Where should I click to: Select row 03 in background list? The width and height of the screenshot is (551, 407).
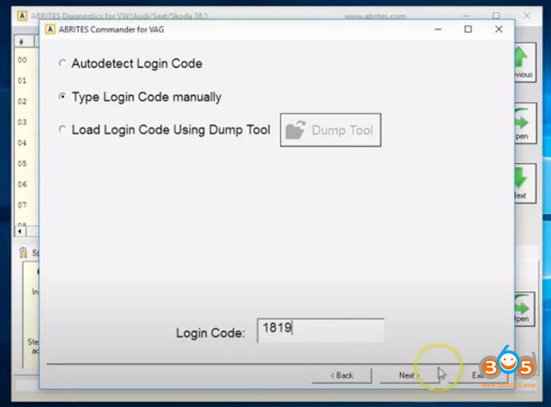tap(26, 122)
